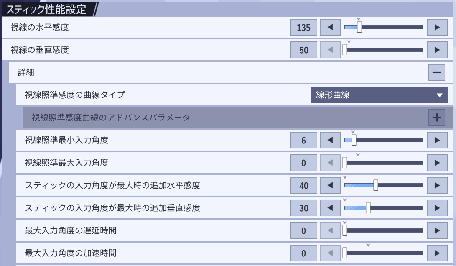Increase 追加垂直感度 value with right arrow
Viewport: 456px width, 266px height.
pos(437,208)
